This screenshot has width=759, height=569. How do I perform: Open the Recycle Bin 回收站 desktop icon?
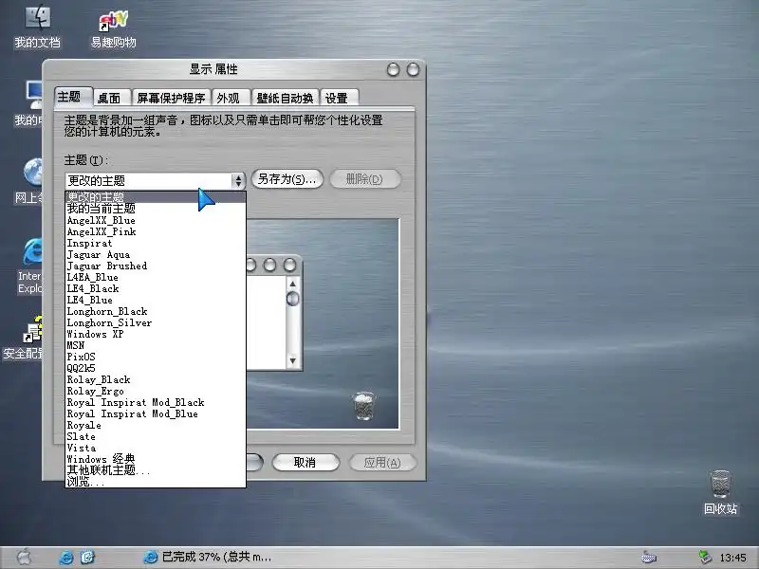[720, 491]
